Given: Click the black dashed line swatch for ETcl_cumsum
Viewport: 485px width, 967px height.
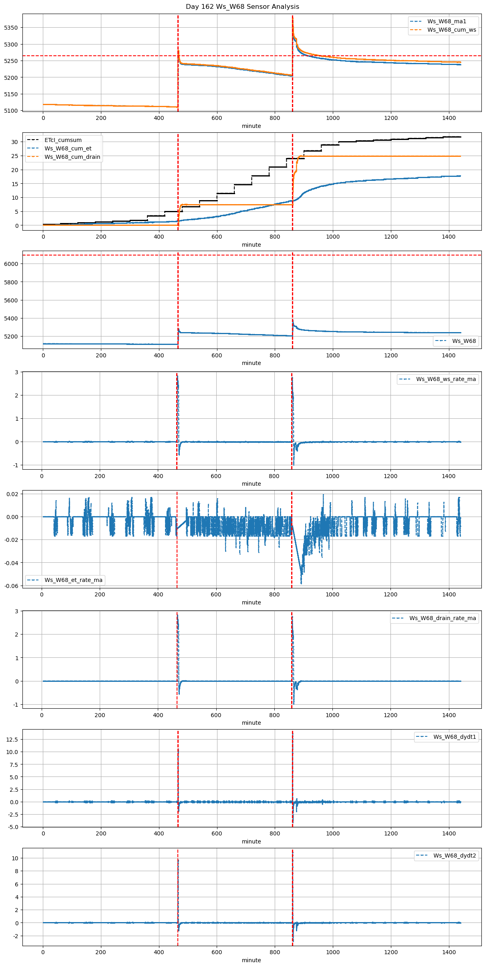Looking at the screenshot, I should pyautogui.click(x=32, y=140).
